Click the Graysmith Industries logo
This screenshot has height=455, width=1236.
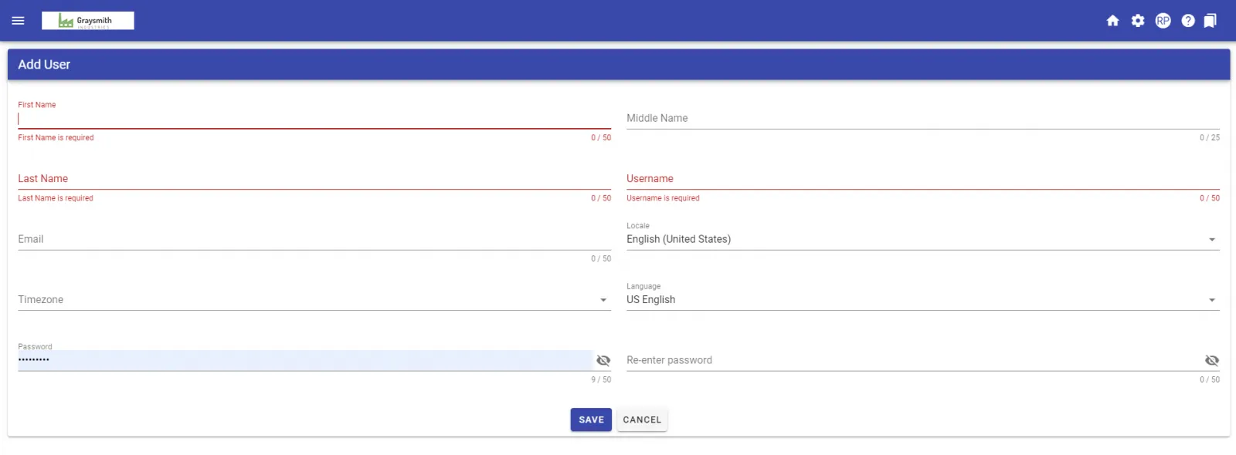(88, 20)
